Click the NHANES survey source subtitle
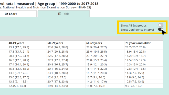 click(x=46, y=7)
